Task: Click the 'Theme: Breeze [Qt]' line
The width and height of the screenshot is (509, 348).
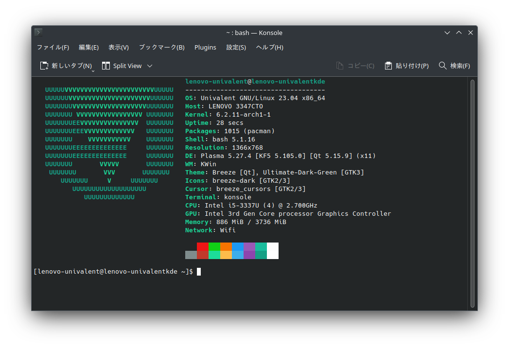Action: click(275, 173)
